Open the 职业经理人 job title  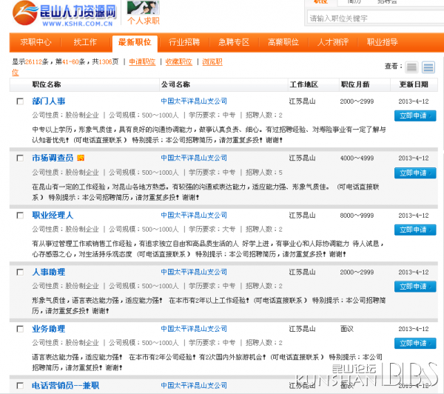53,216
